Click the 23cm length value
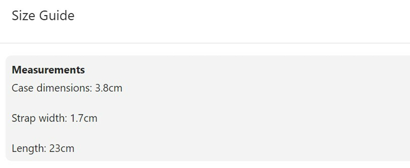The image size is (410, 168). tap(61, 148)
